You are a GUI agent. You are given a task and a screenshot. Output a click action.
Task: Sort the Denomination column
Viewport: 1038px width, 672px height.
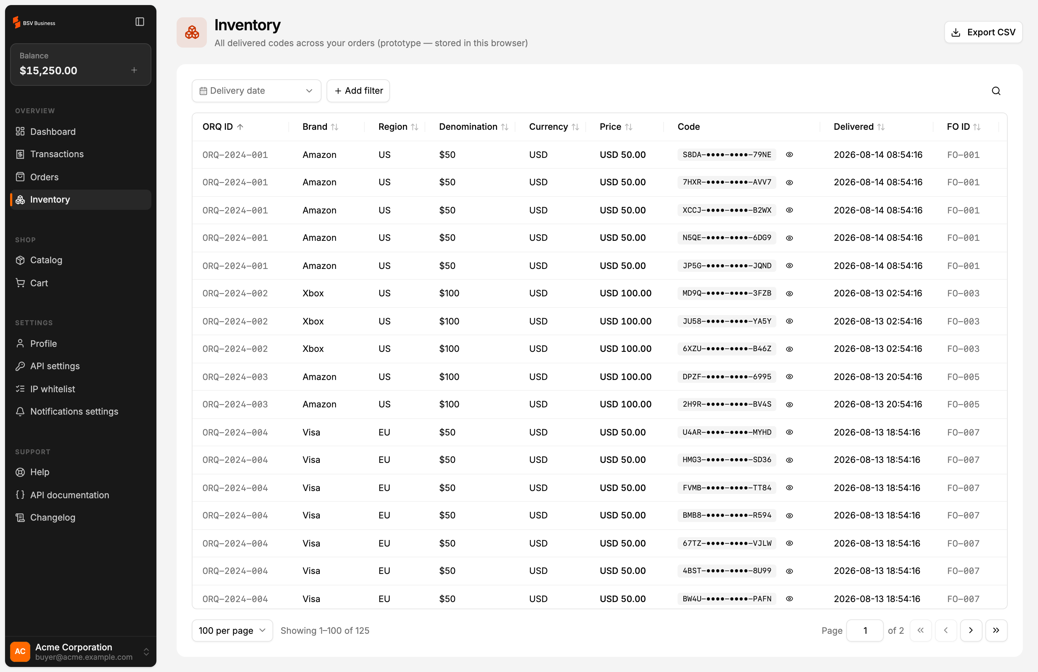[505, 127]
